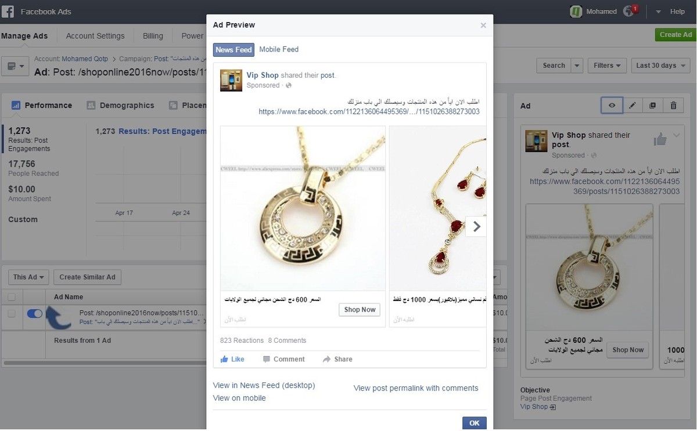Click the Create Ad button

(676, 35)
